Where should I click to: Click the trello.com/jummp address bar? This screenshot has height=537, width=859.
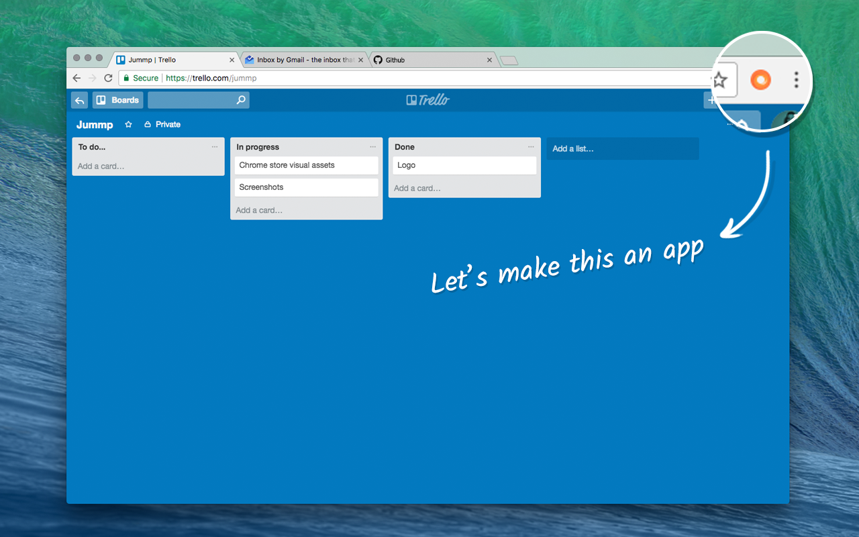coord(416,78)
